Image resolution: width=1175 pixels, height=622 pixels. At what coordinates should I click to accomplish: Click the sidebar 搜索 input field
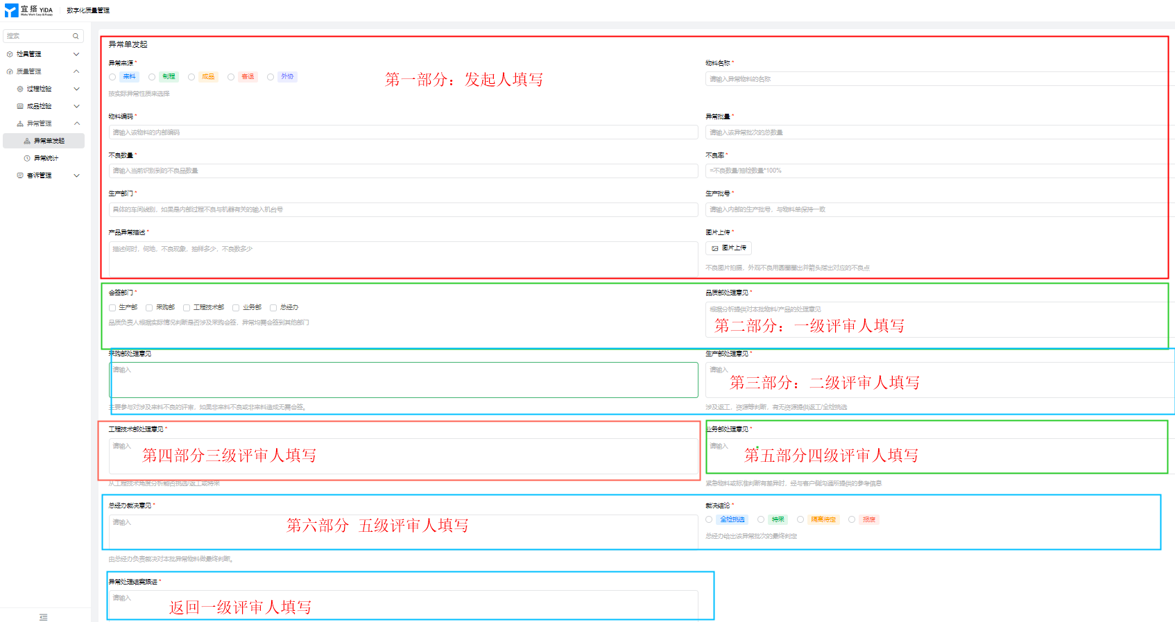[x=43, y=36]
